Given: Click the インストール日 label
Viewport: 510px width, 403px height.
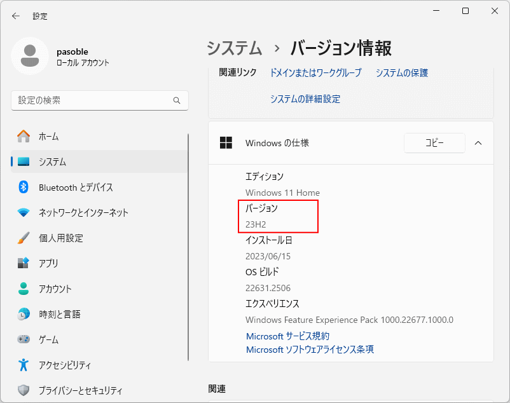Looking at the screenshot, I should [x=268, y=240].
